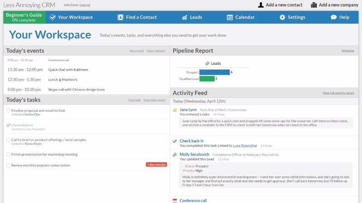This screenshot has width=362, height=203.
Task: Click the Help speech bubble icon
Action: [x=333, y=18]
